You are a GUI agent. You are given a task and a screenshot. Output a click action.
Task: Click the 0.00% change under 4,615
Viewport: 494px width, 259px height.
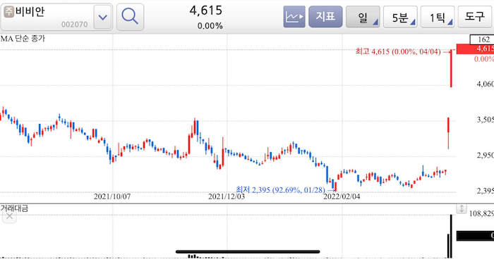(210, 26)
